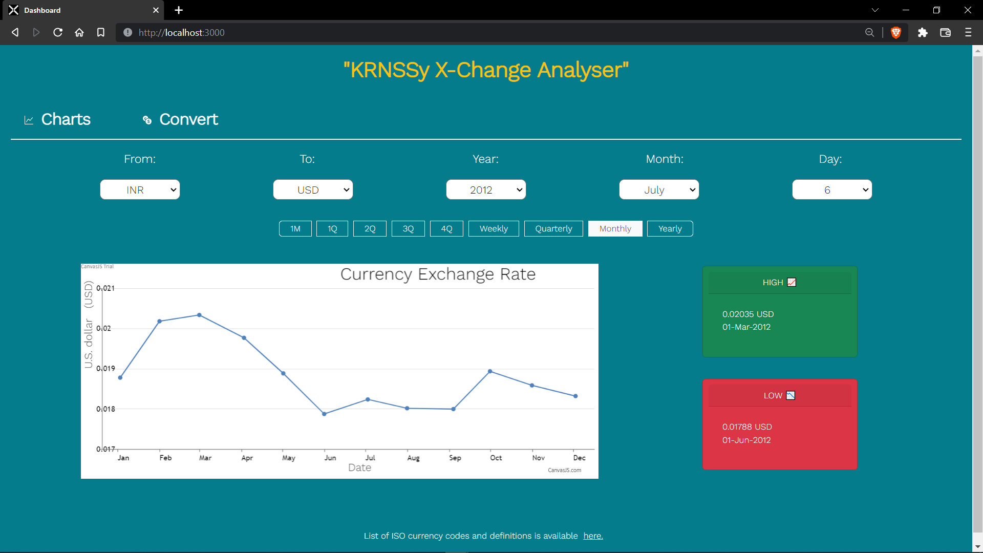The image size is (983, 553).
Task: Enable the Weekly view toggle
Action: [x=493, y=228]
